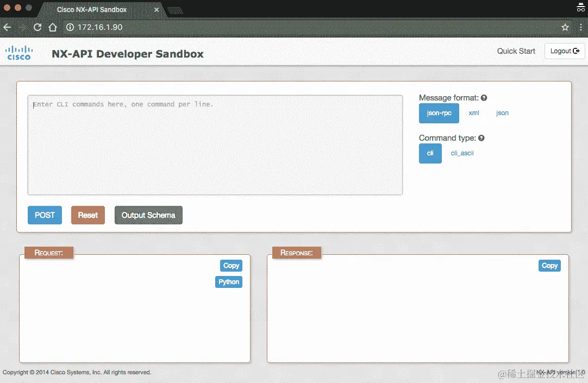Open the Output Schema

pyautogui.click(x=148, y=215)
